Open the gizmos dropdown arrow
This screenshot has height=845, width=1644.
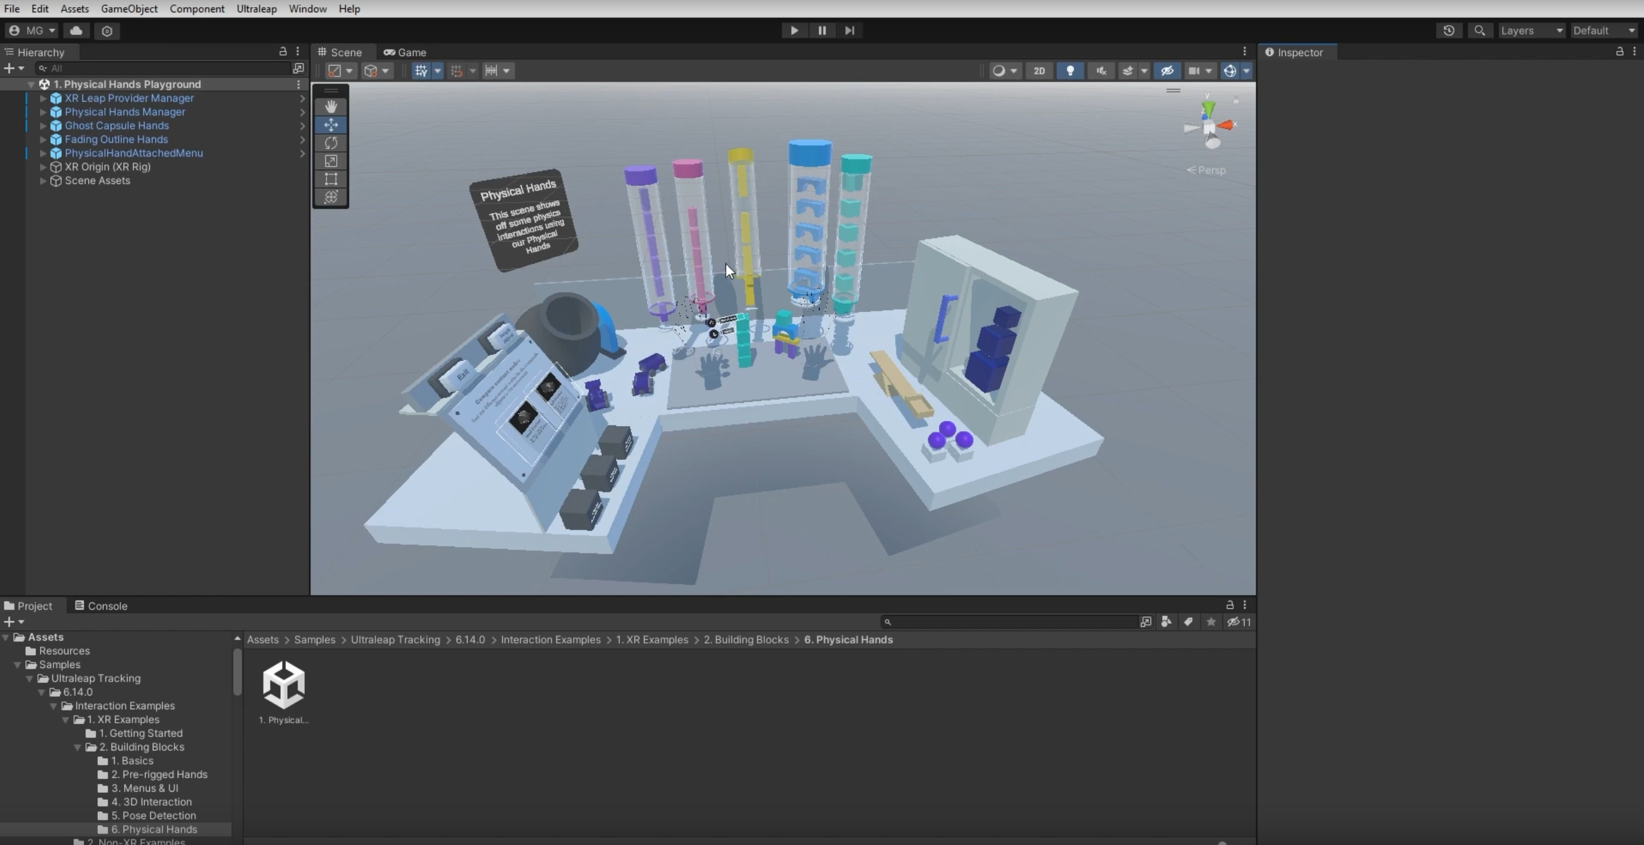pyautogui.click(x=1247, y=71)
